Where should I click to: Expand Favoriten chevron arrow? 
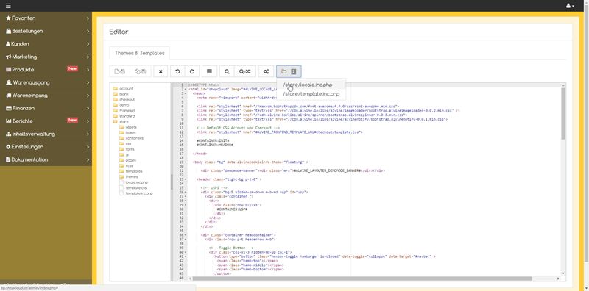88,18
